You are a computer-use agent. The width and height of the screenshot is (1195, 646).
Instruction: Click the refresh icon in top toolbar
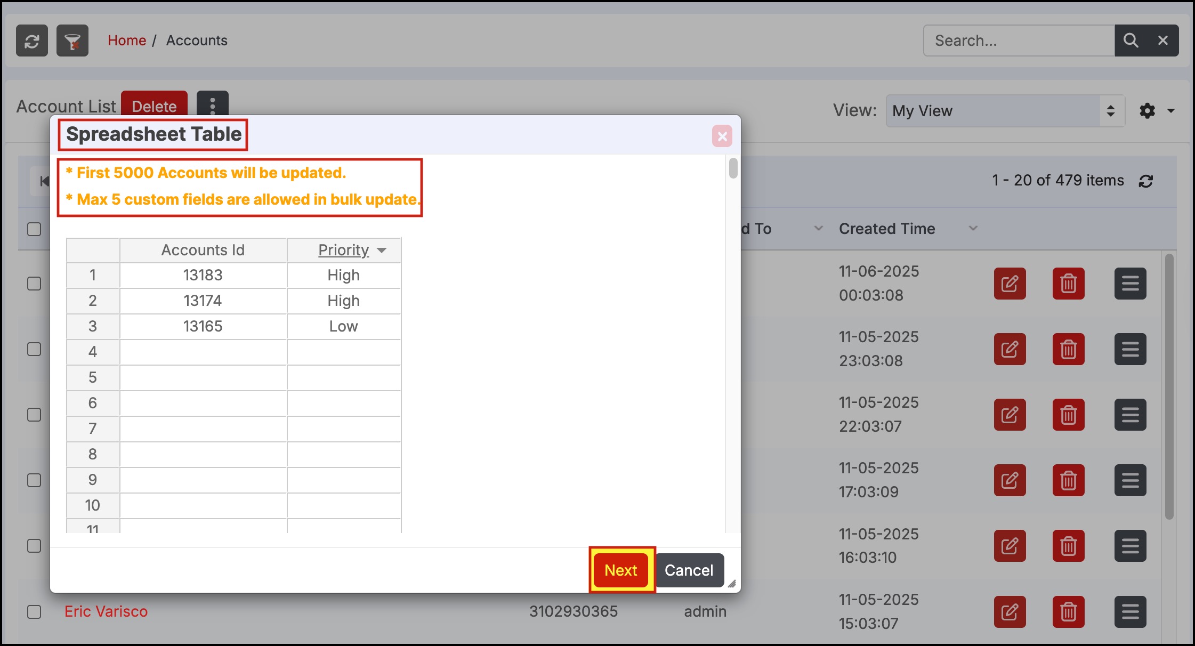tap(32, 41)
